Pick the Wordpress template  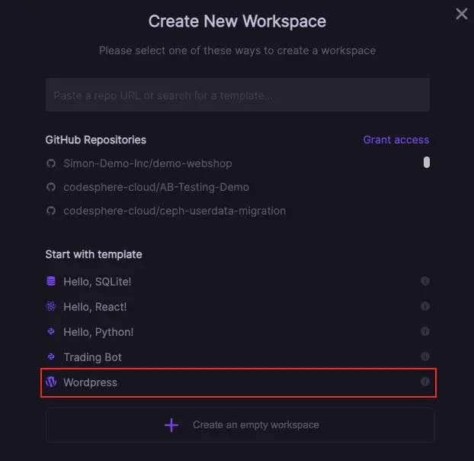91,382
